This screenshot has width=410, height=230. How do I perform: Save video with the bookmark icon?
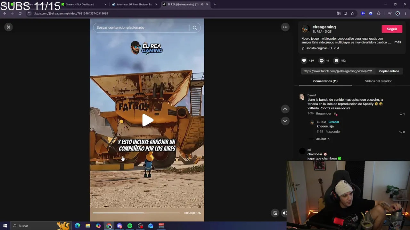click(x=336, y=61)
